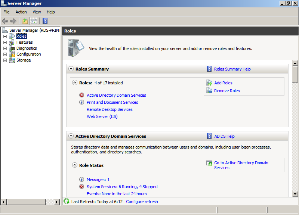Open the Action menu
Viewport: 299px width, 215px height.
[21, 12]
